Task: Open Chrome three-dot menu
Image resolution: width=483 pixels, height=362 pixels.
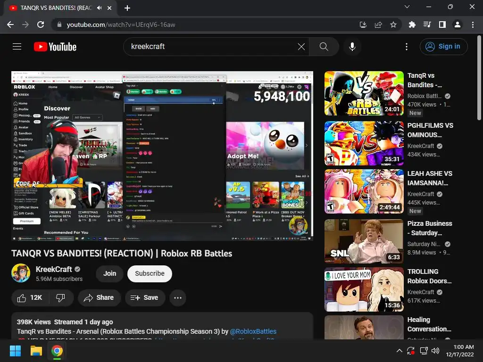Action: [473, 25]
